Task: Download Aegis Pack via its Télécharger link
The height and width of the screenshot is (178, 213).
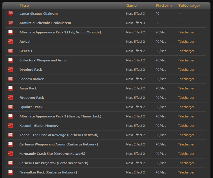Action: click(x=186, y=88)
